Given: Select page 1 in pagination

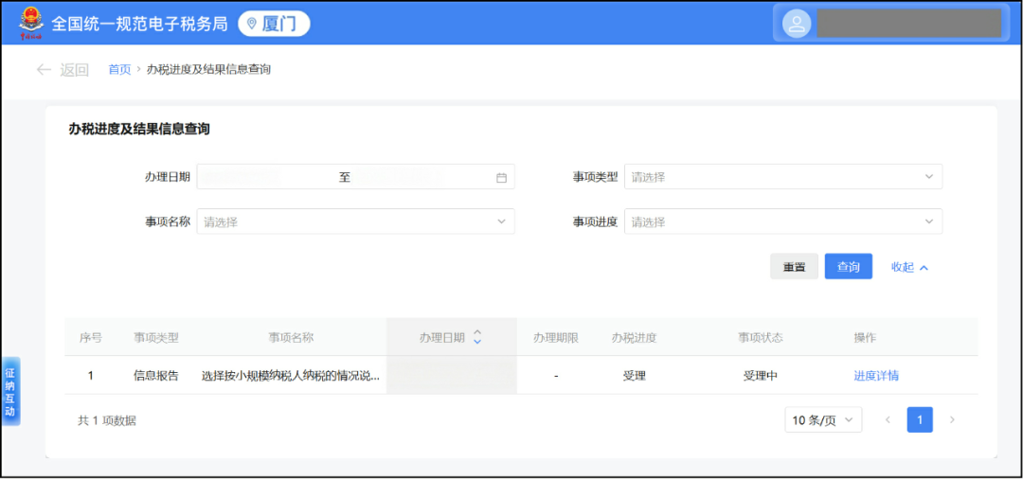Looking at the screenshot, I should tap(920, 419).
